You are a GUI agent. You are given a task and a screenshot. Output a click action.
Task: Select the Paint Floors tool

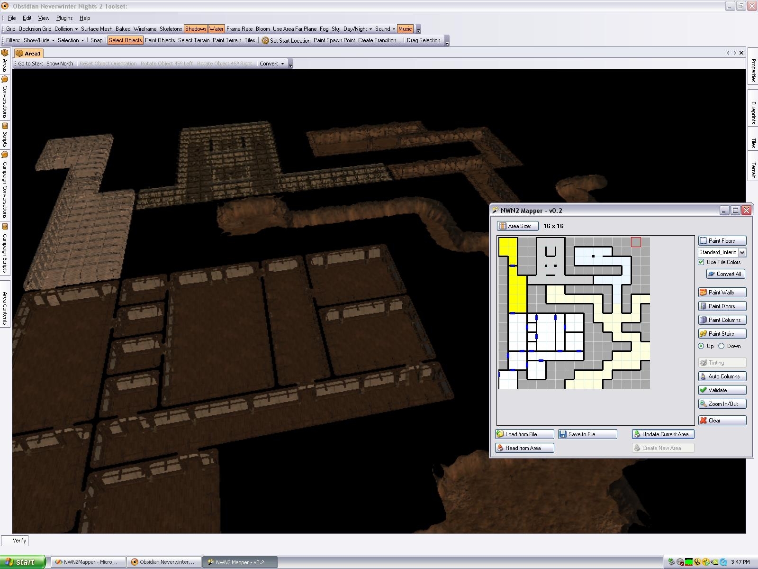[722, 241]
